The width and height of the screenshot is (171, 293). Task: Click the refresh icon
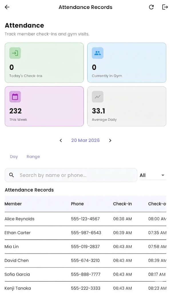pyautogui.click(x=151, y=7)
